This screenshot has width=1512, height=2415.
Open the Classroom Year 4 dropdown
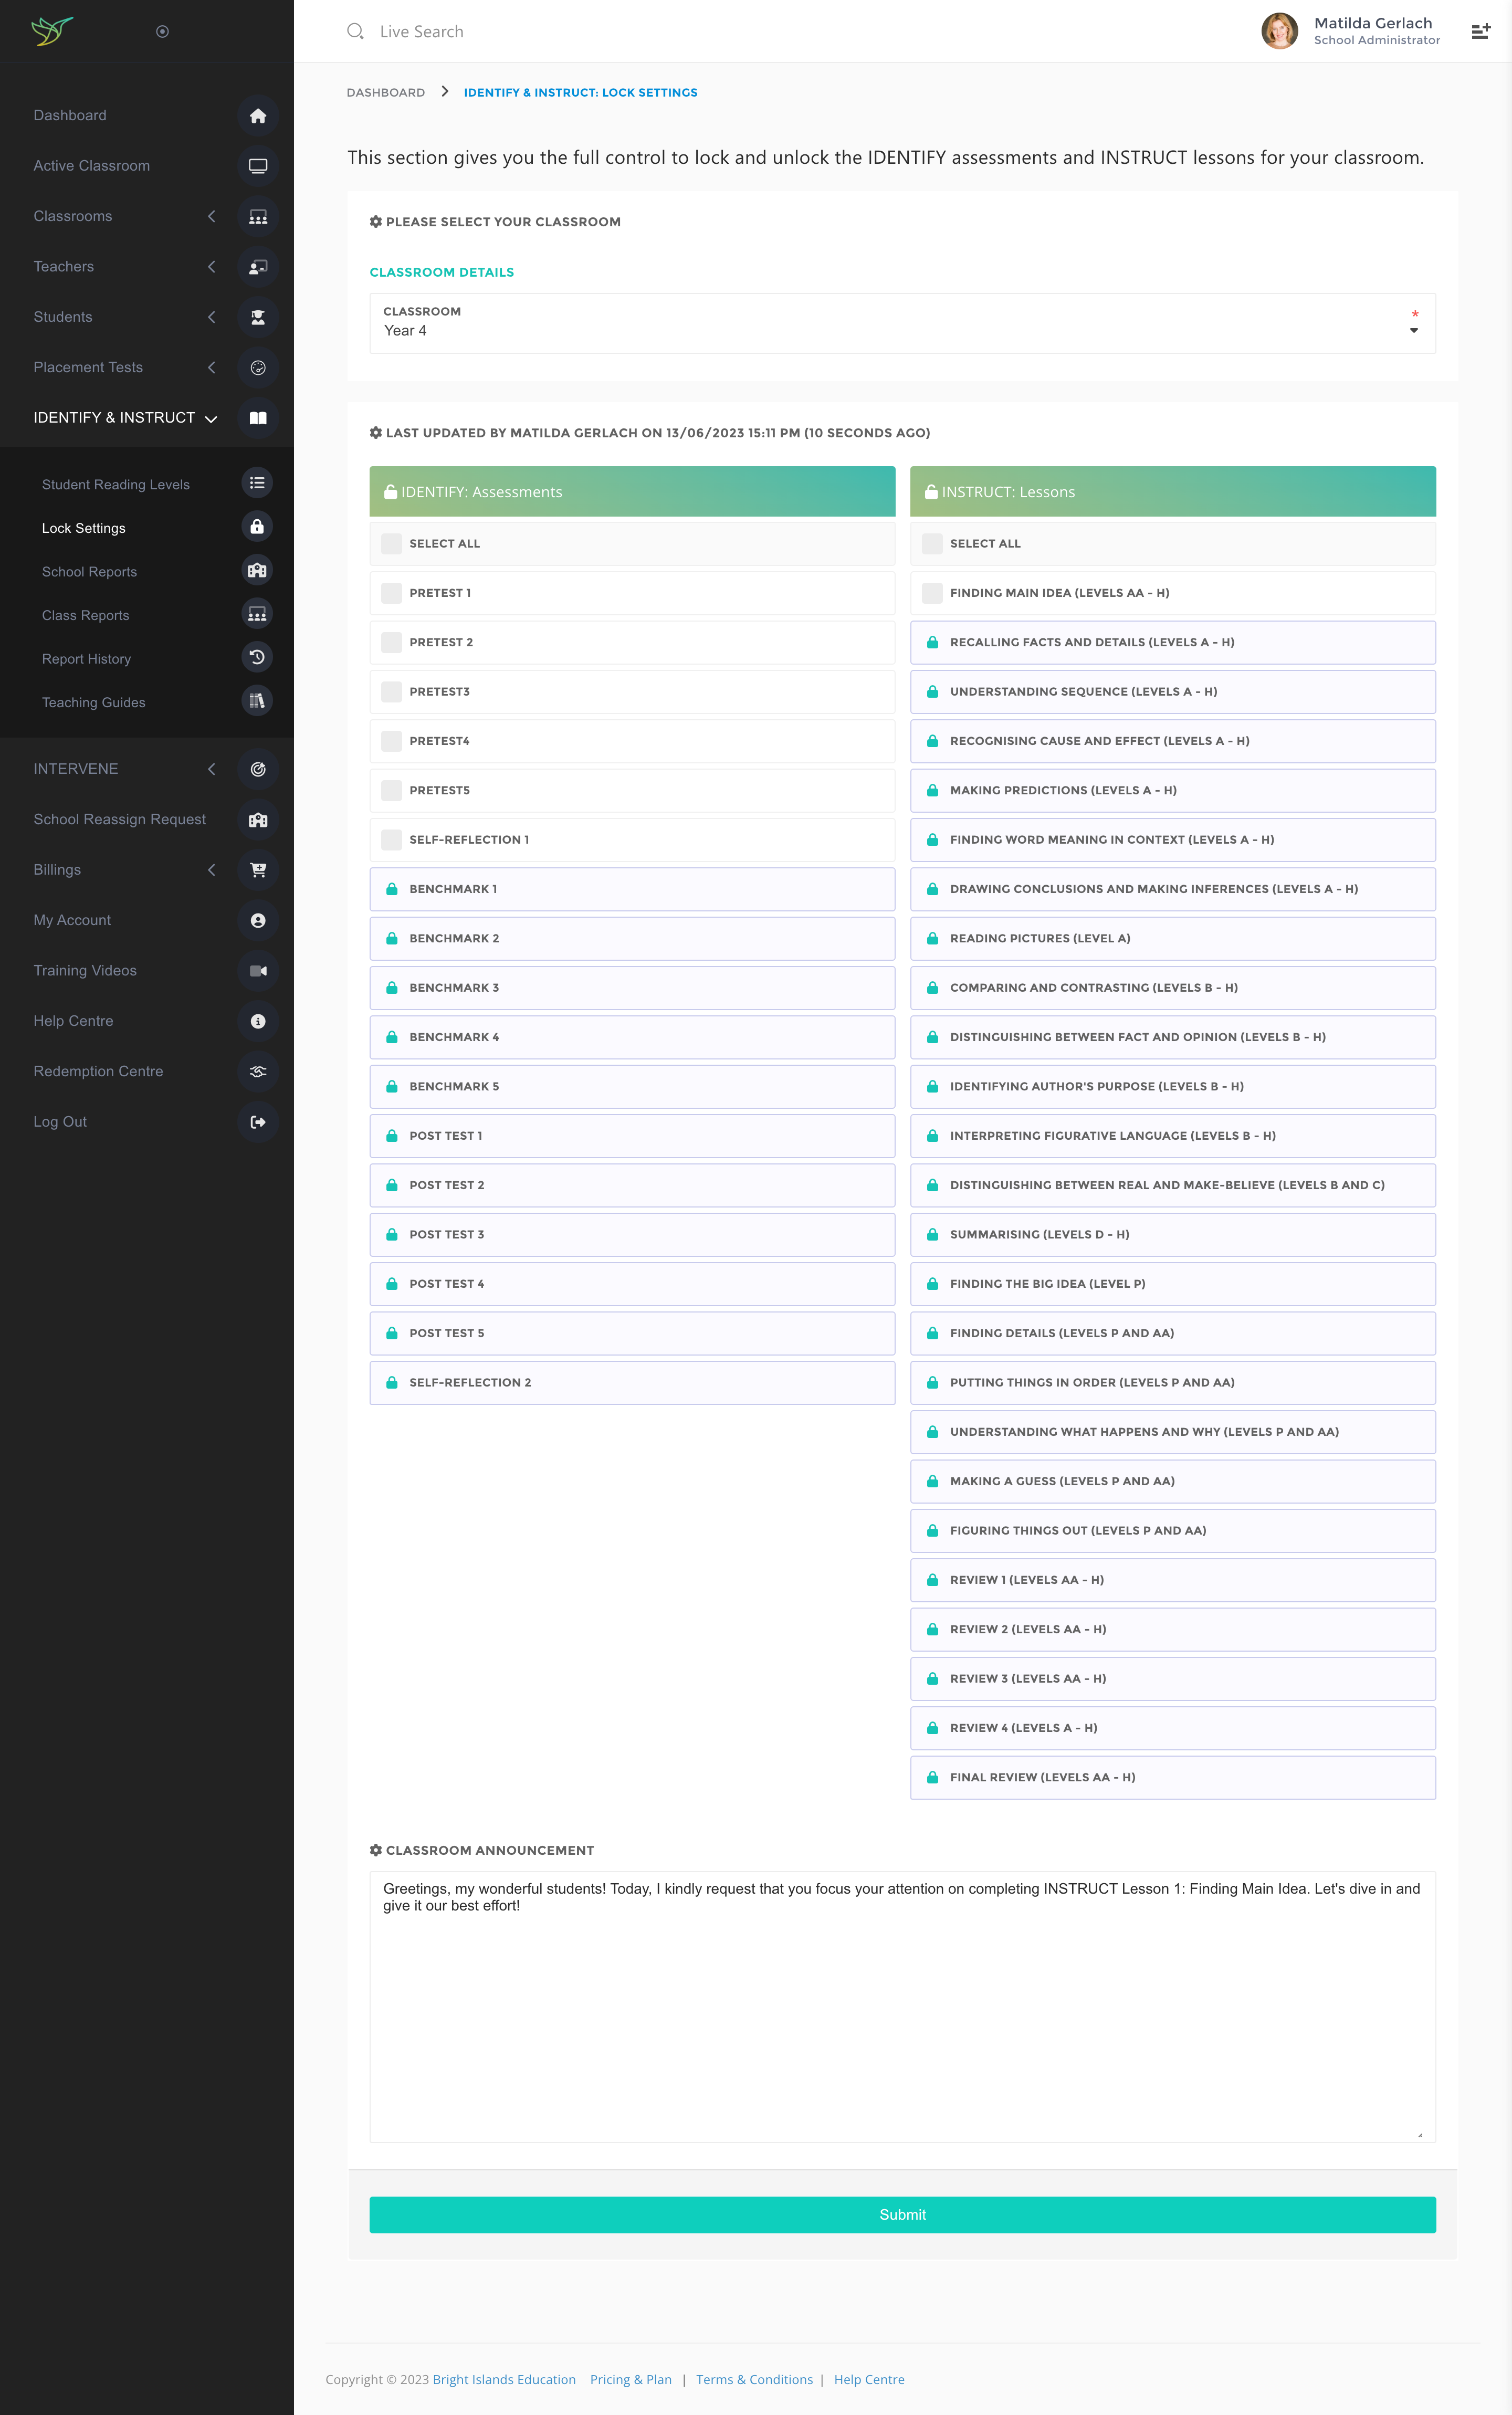pyautogui.click(x=902, y=323)
